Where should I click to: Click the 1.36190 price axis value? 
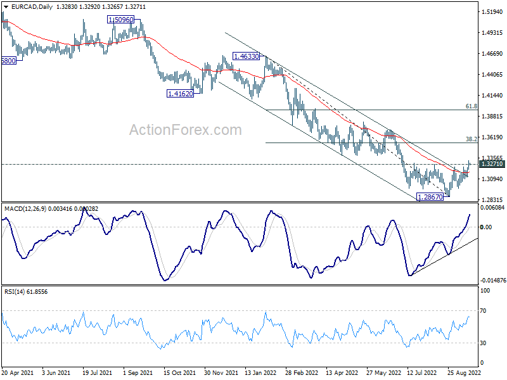pos(492,137)
